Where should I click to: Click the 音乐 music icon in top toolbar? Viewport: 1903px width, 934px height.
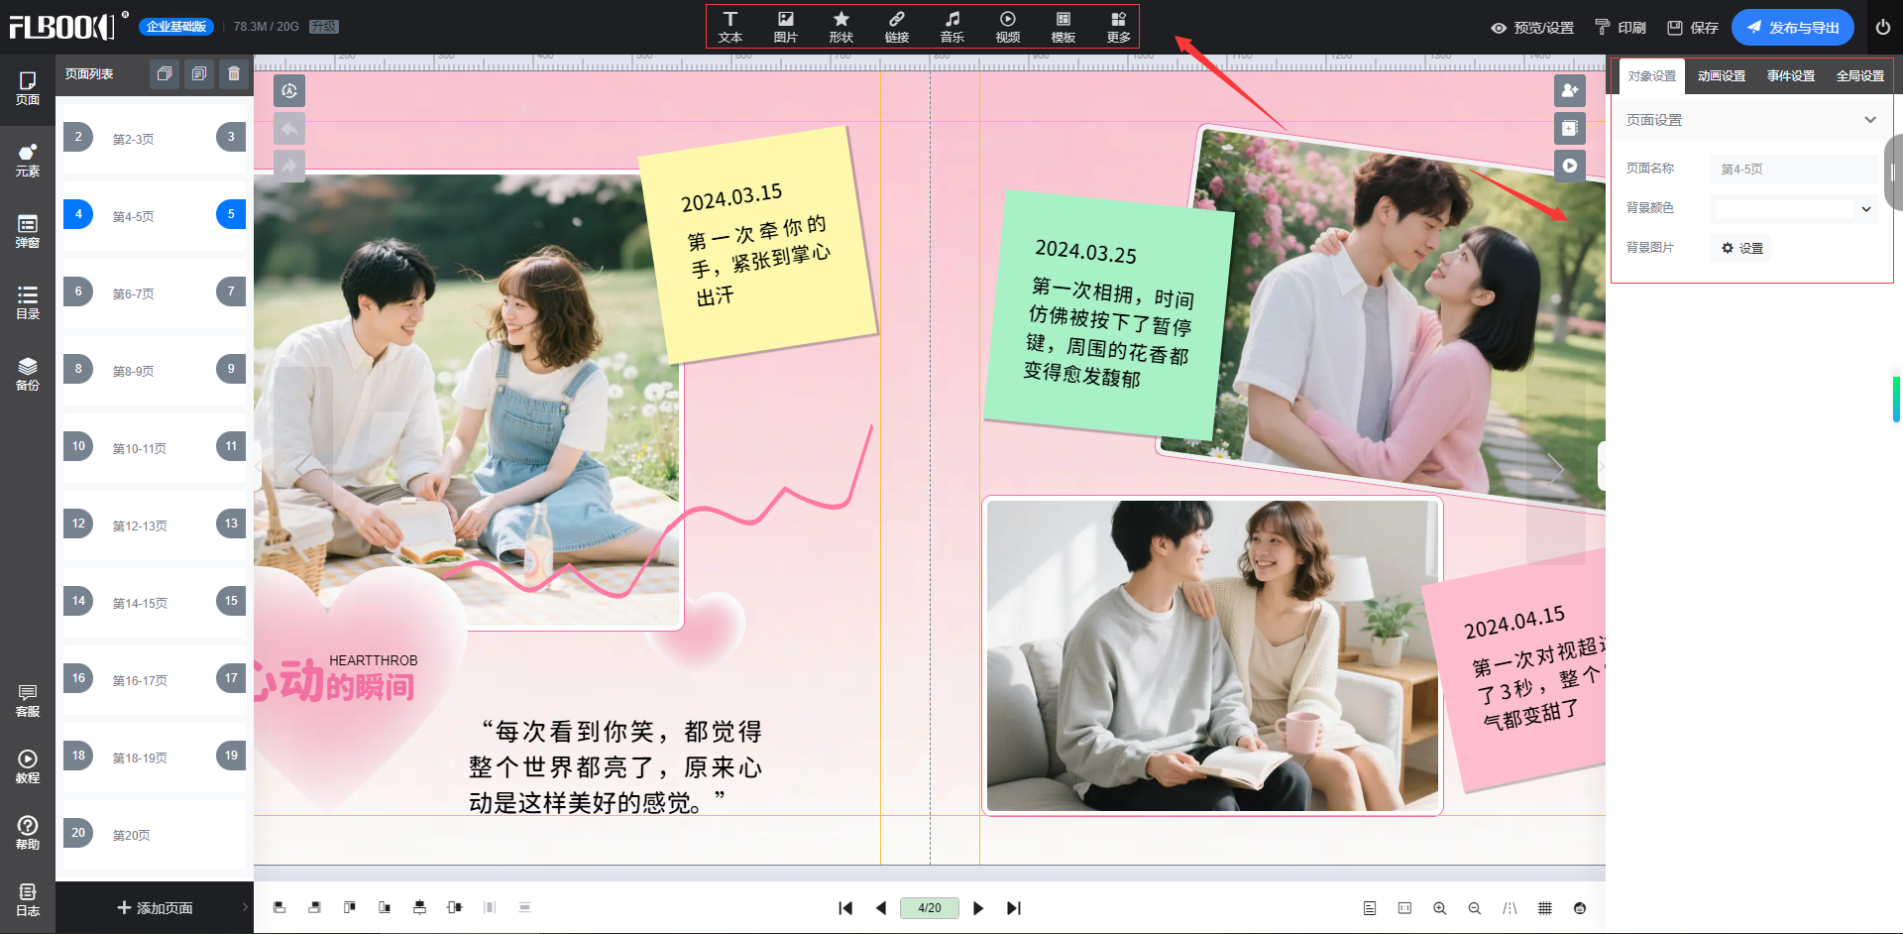pos(951,27)
